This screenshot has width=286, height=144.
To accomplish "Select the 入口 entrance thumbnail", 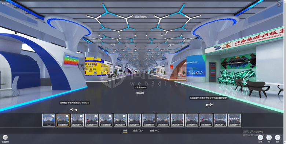I will [48, 120].
